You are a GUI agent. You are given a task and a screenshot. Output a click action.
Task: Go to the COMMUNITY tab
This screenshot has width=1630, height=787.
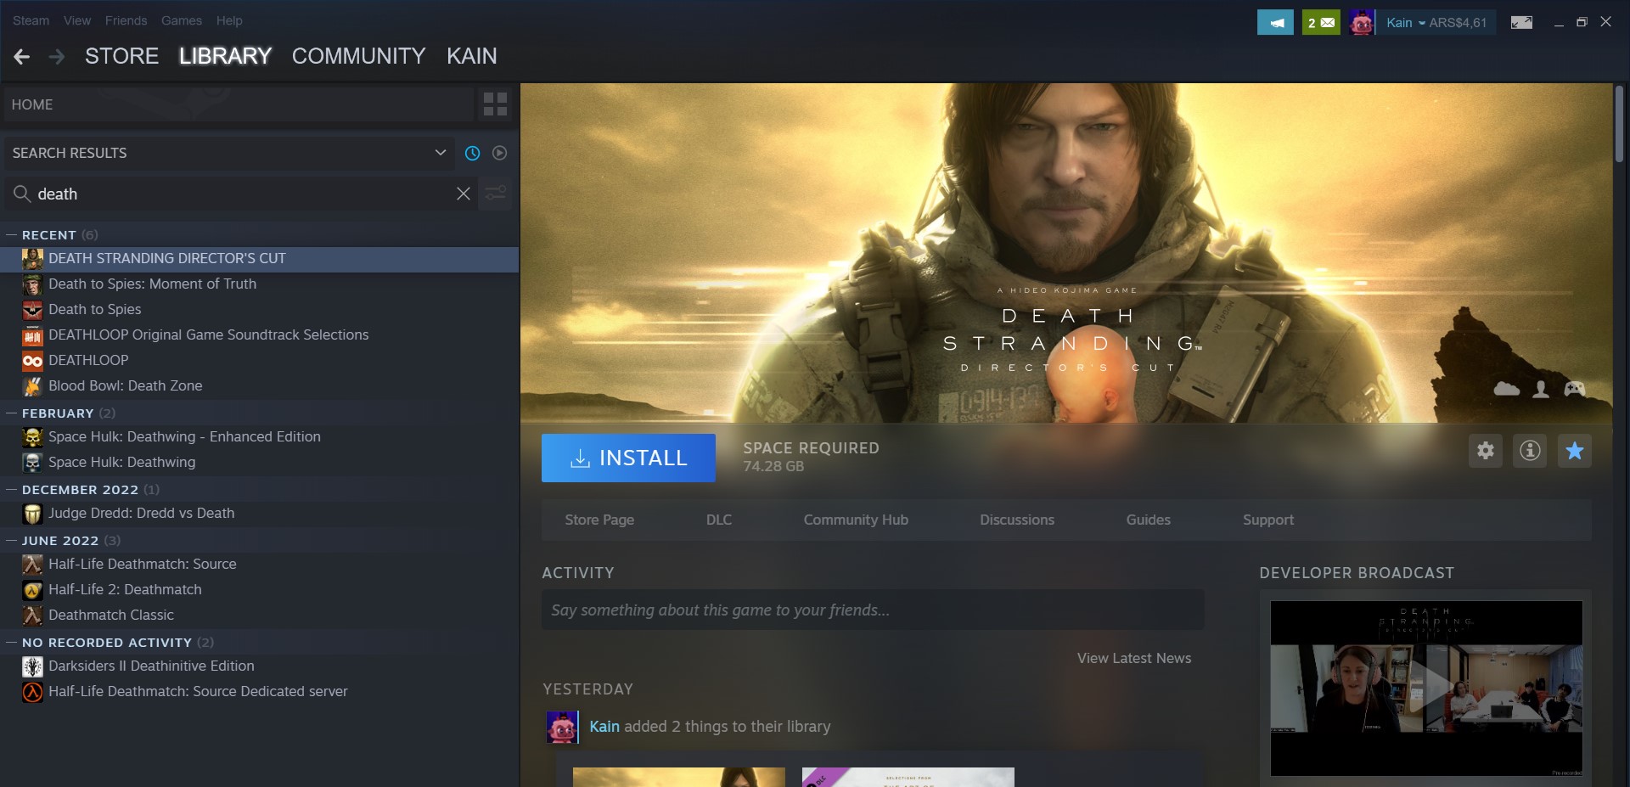(358, 56)
